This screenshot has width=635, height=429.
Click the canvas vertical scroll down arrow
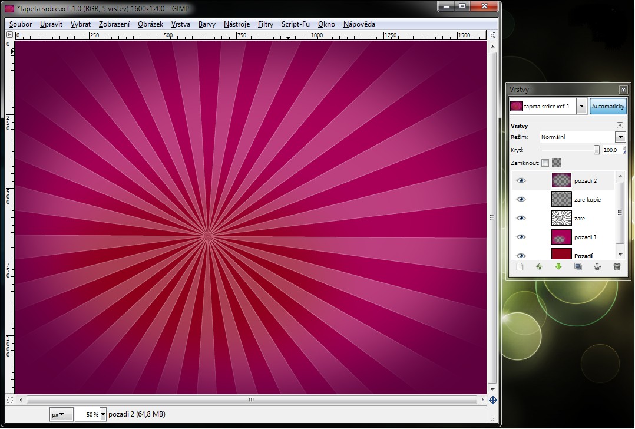tap(492, 389)
